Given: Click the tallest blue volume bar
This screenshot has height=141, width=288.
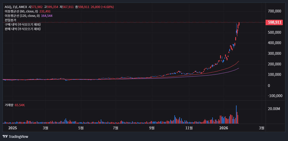Looking at the screenshot, I should pos(236,114).
